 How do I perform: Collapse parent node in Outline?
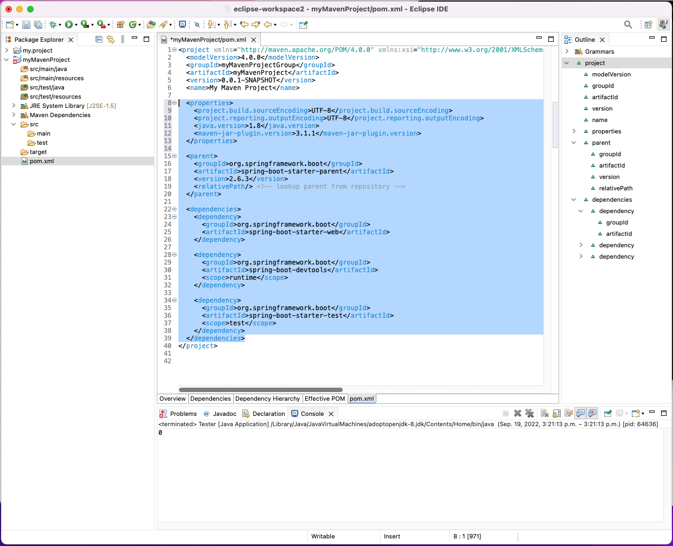(574, 143)
